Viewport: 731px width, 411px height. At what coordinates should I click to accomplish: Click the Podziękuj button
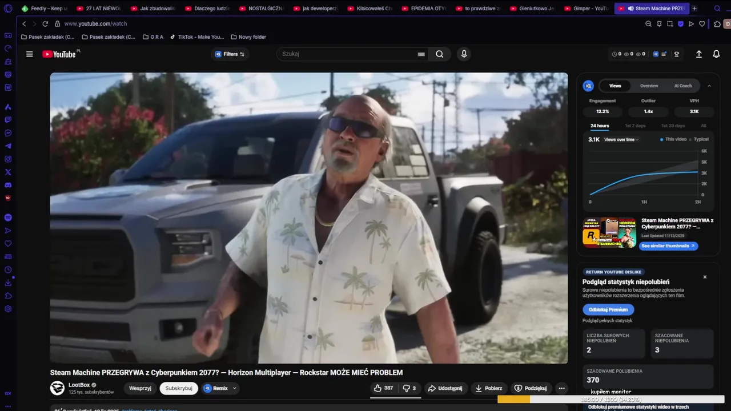click(531, 388)
